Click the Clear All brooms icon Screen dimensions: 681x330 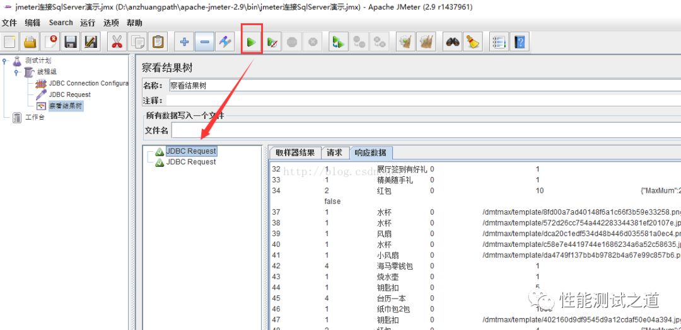(x=426, y=42)
